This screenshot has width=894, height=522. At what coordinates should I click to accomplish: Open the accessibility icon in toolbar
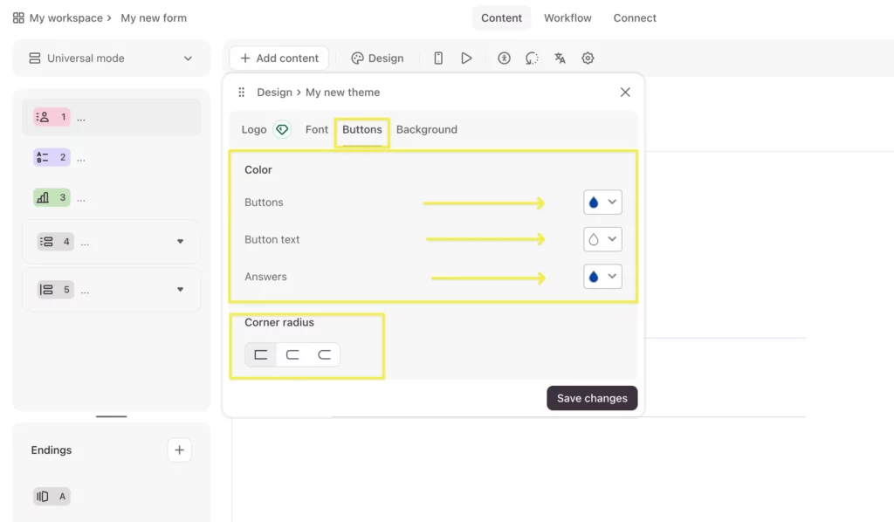(504, 58)
